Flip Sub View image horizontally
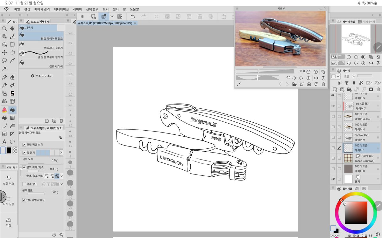The width and height of the screenshot is (382, 238). coord(316,78)
